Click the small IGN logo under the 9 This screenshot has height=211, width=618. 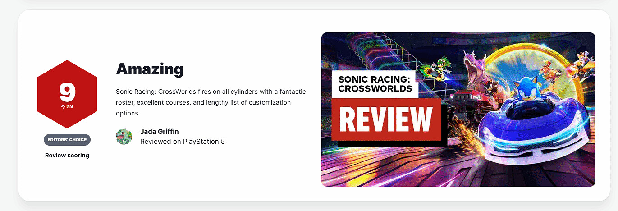(x=67, y=107)
